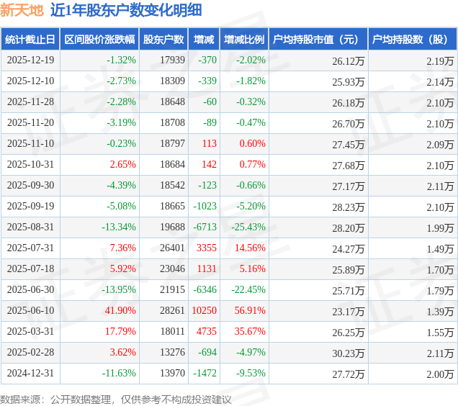Screen dimensions: 458x406
Task: Select the date cell 2025-10-31
Action: coord(31,164)
